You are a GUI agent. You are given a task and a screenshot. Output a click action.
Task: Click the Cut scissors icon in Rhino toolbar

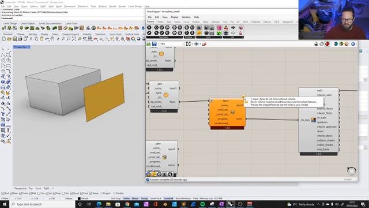[31, 39]
